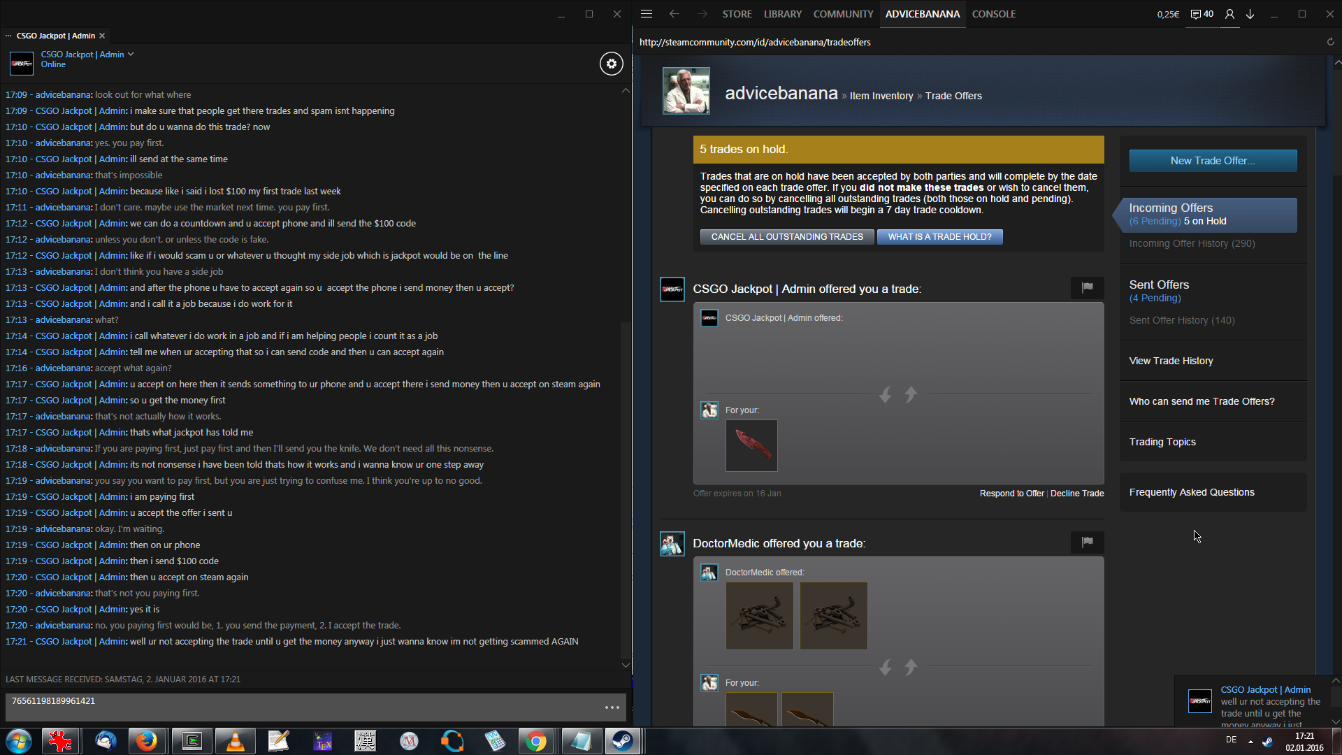Click New Trade Offer button
Screen dimensions: 1342x755
(x=1213, y=161)
